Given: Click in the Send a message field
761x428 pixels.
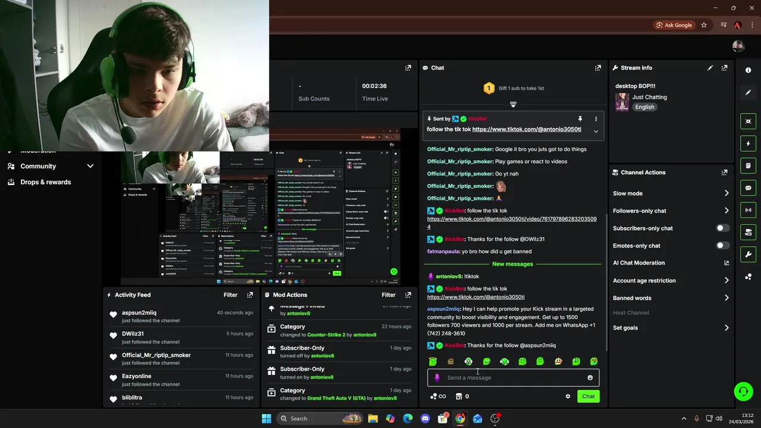Looking at the screenshot, I should 513,377.
